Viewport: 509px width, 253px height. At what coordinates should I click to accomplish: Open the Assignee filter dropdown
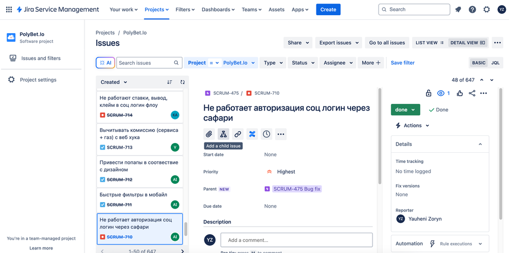338,63
